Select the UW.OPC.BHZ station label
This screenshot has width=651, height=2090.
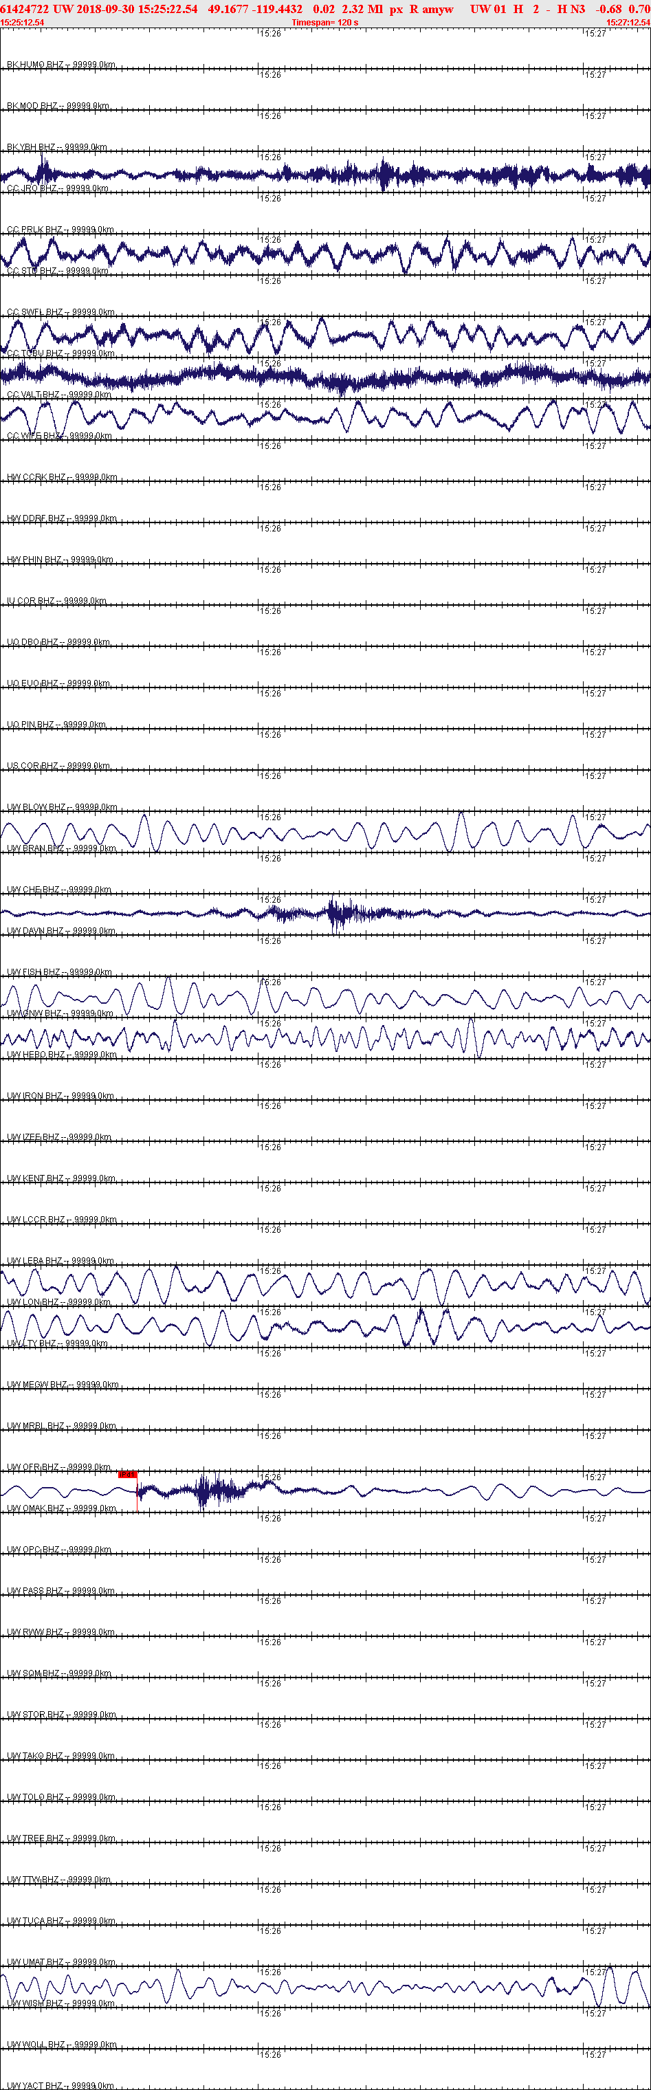click(59, 1550)
